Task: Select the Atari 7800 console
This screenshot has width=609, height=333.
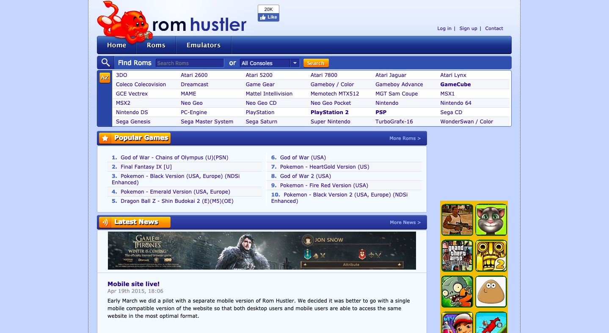Action: click(x=324, y=75)
